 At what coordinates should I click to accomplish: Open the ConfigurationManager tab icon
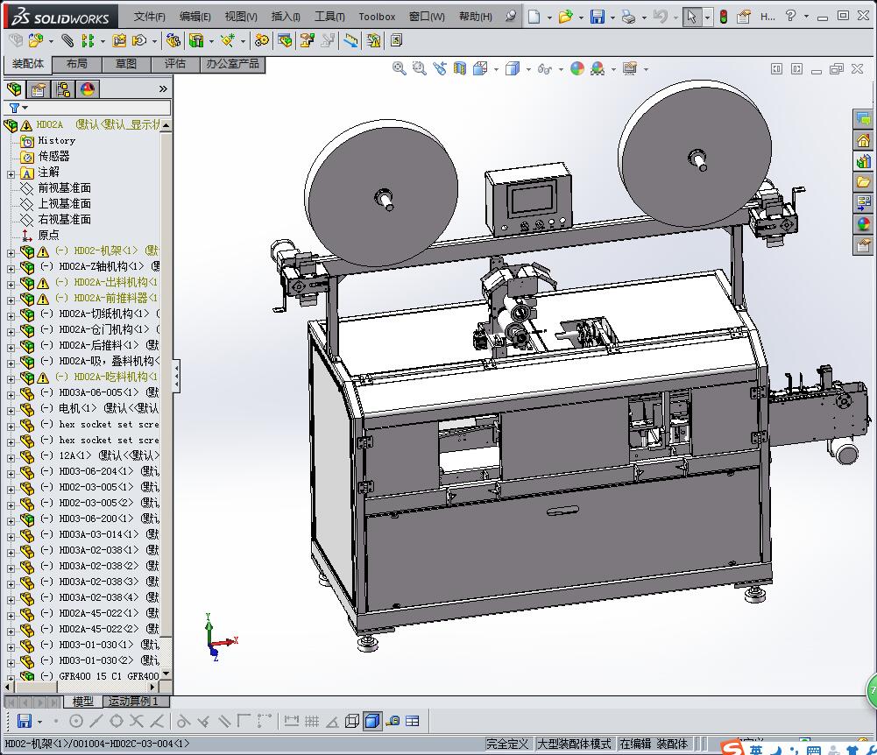point(63,88)
